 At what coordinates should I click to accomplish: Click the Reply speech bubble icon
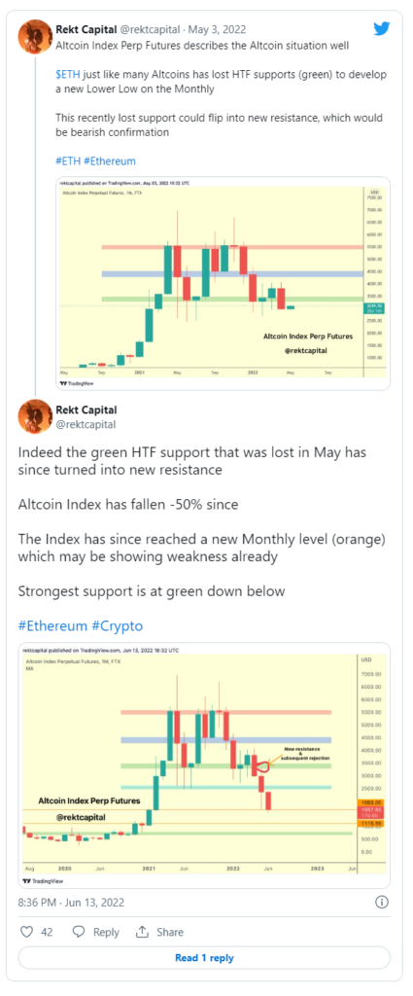(79, 932)
